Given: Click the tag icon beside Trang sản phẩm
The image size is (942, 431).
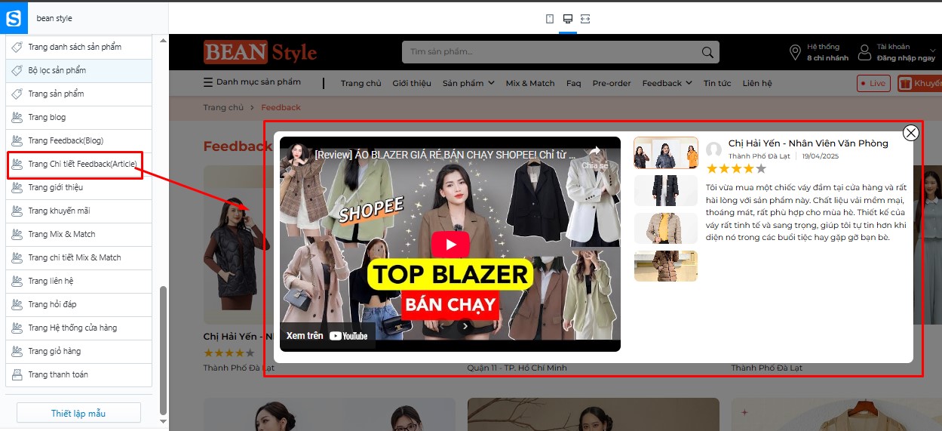Looking at the screenshot, I should tap(17, 94).
